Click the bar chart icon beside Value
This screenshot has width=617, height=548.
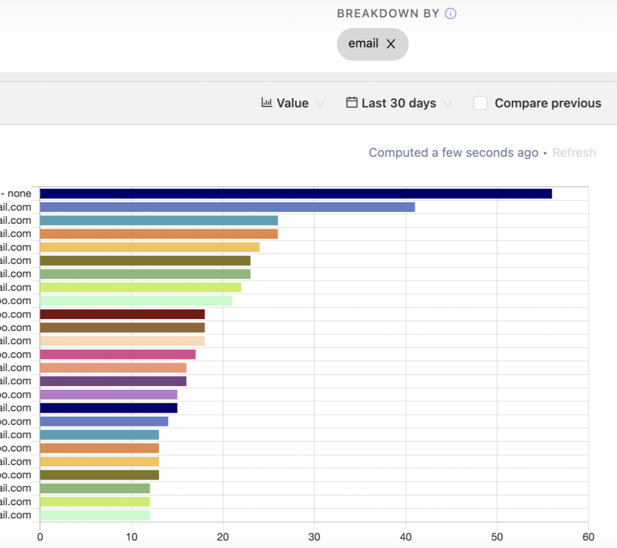click(267, 103)
